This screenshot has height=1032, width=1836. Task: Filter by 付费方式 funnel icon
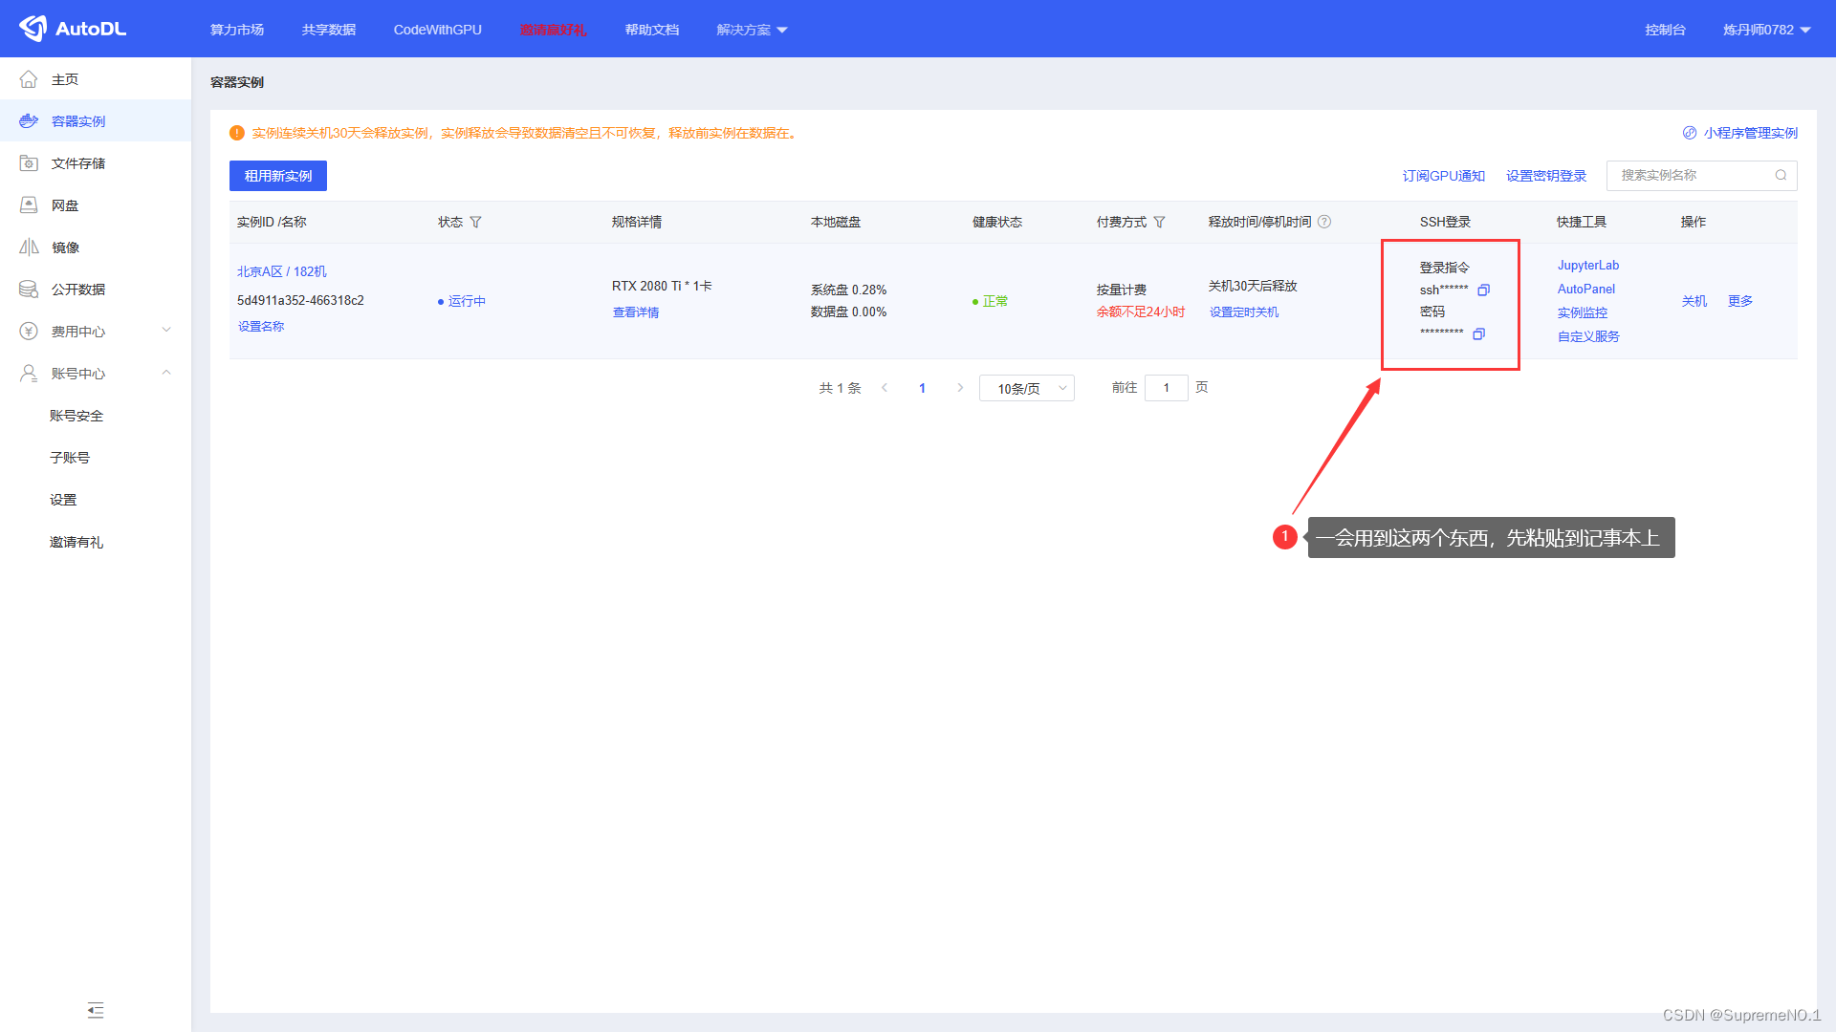1159,222
